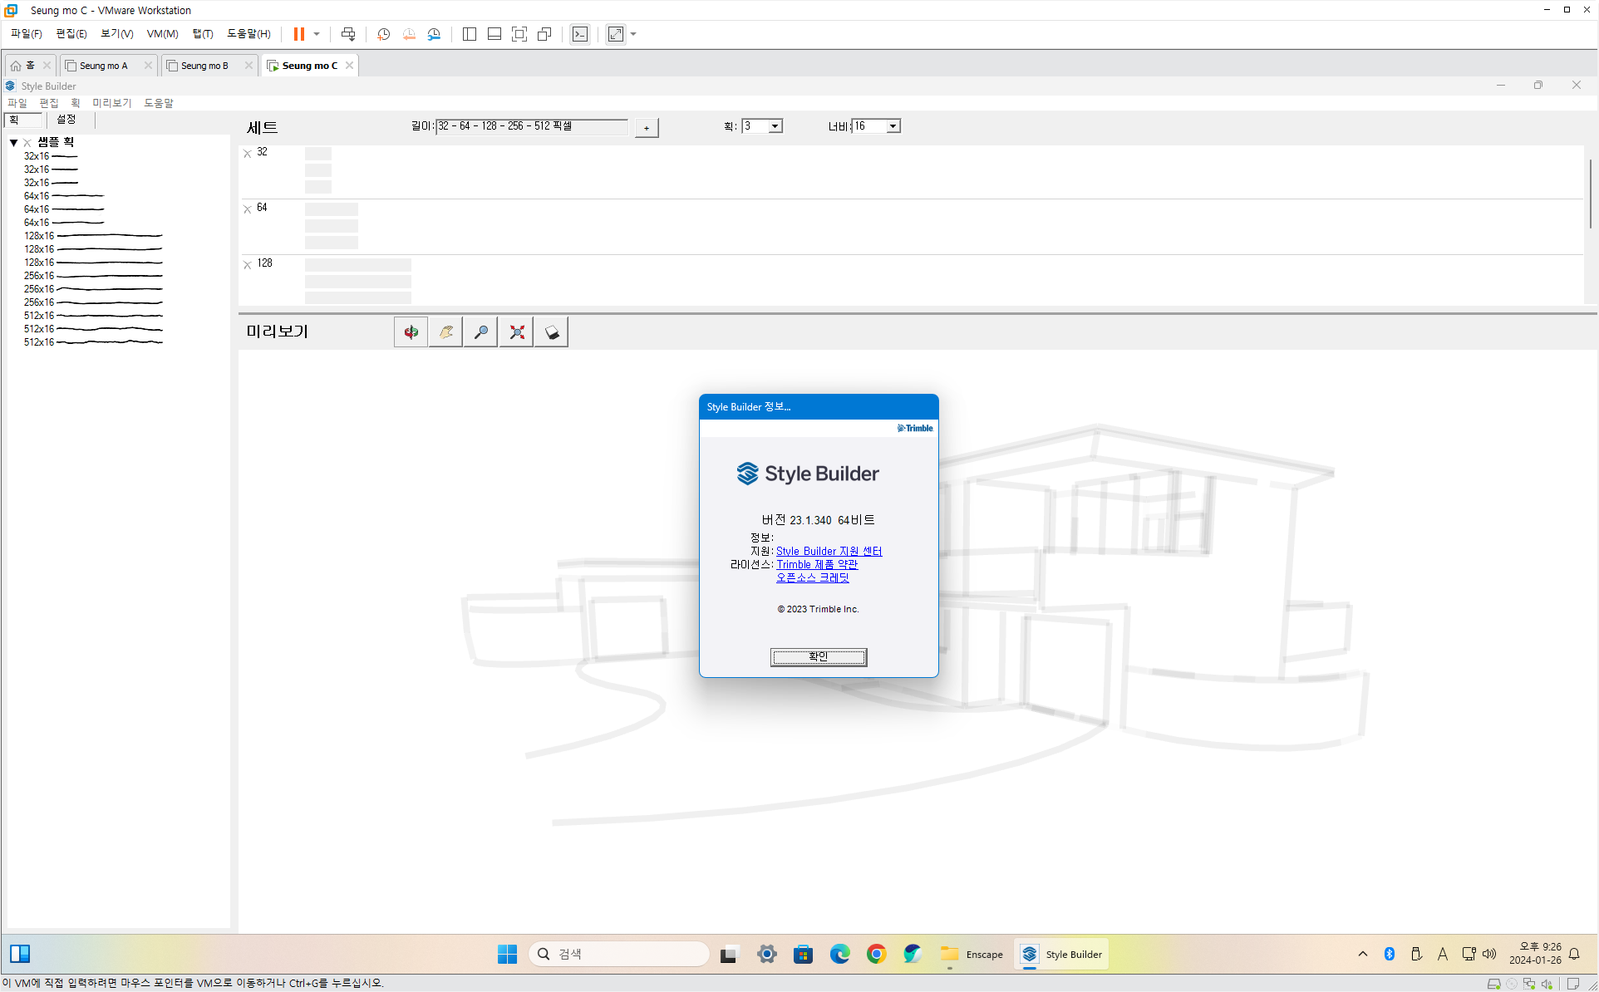This screenshot has width=1599, height=992.
Task: Take a VM snapshot via clock icon
Action: 383,34
